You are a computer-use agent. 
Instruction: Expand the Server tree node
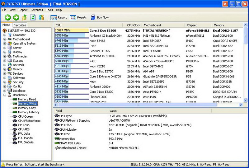pyautogui.click(x=5, y=48)
